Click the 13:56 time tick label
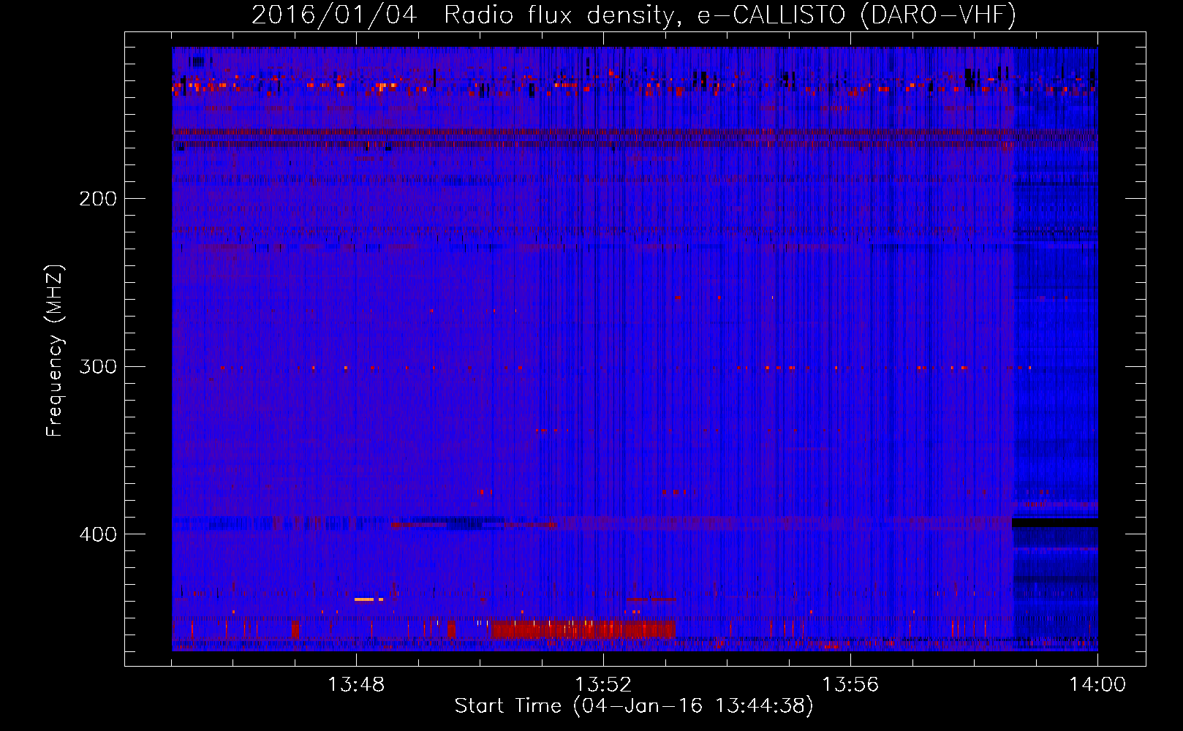The image size is (1183, 731). (x=850, y=685)
